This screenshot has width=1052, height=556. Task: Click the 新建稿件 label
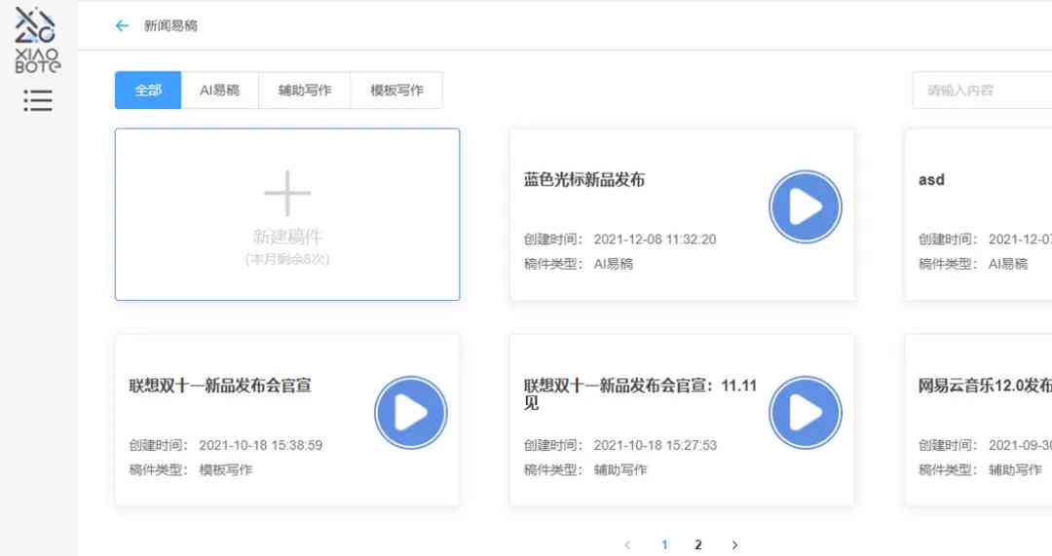287,236
